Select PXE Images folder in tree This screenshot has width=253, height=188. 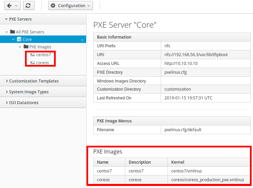tap(40, 47)
